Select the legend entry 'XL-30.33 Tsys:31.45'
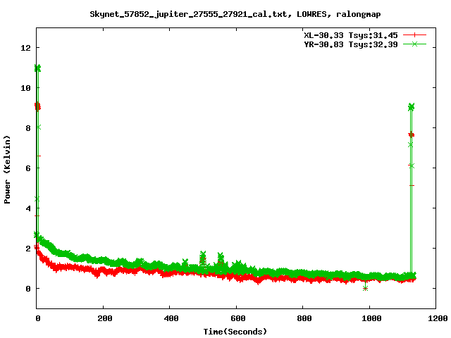This screenshot has width=451, height=338. coord(351,35)
